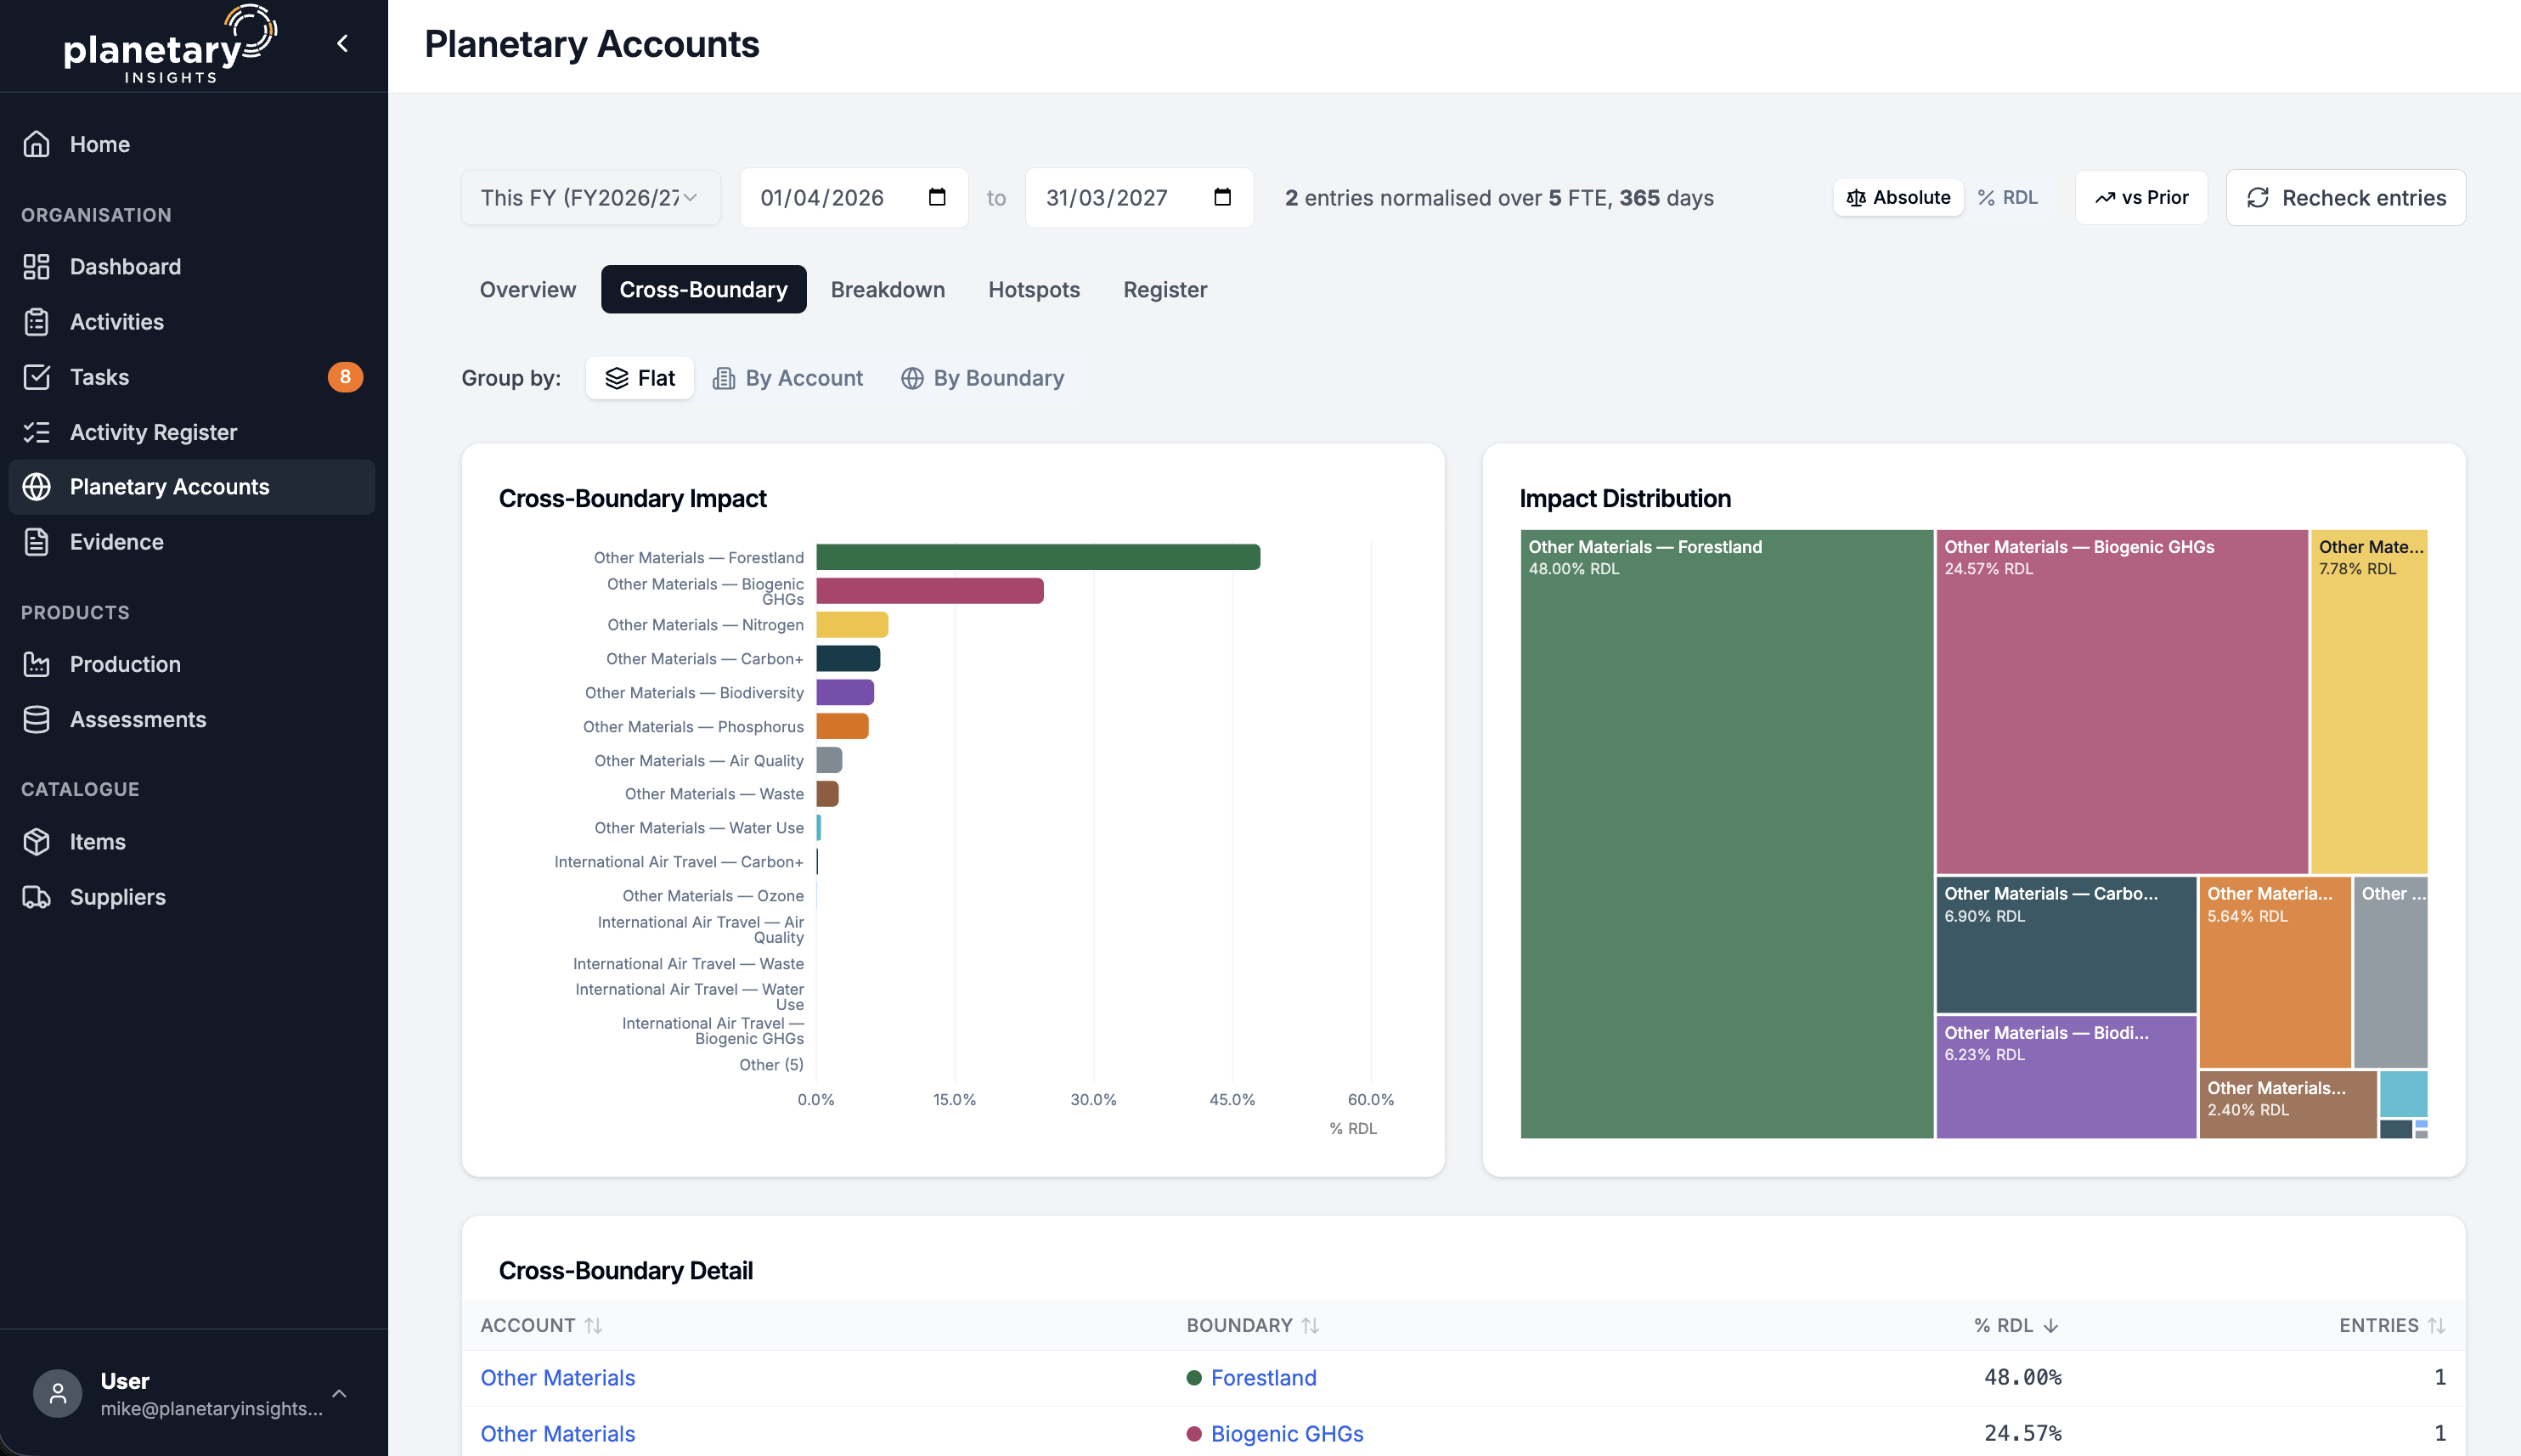Click the scales icon in Absolute
Image resolution: width=2521 pixels, height=1456 pixels.
click(x=1856, y=198)
